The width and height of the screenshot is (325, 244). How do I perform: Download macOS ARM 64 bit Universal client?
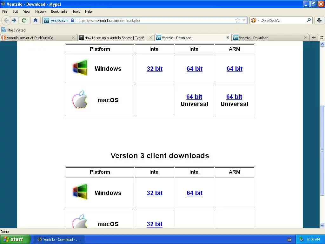tap(234, 97)
